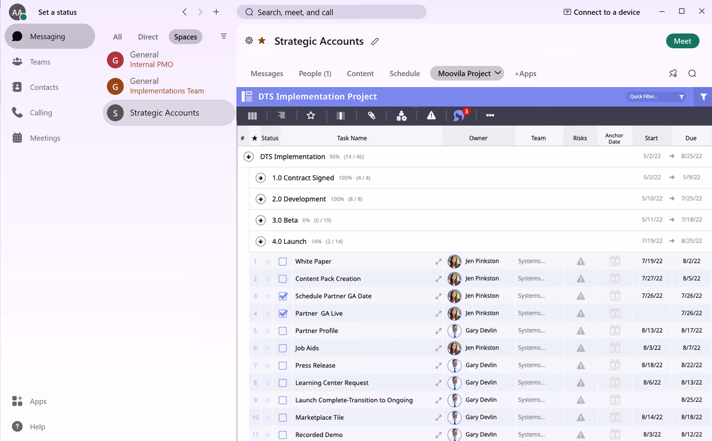Open the Schedule tab
Image resolution: width=712 pixels, height=441 pixels.
click(x=404, y=73)
